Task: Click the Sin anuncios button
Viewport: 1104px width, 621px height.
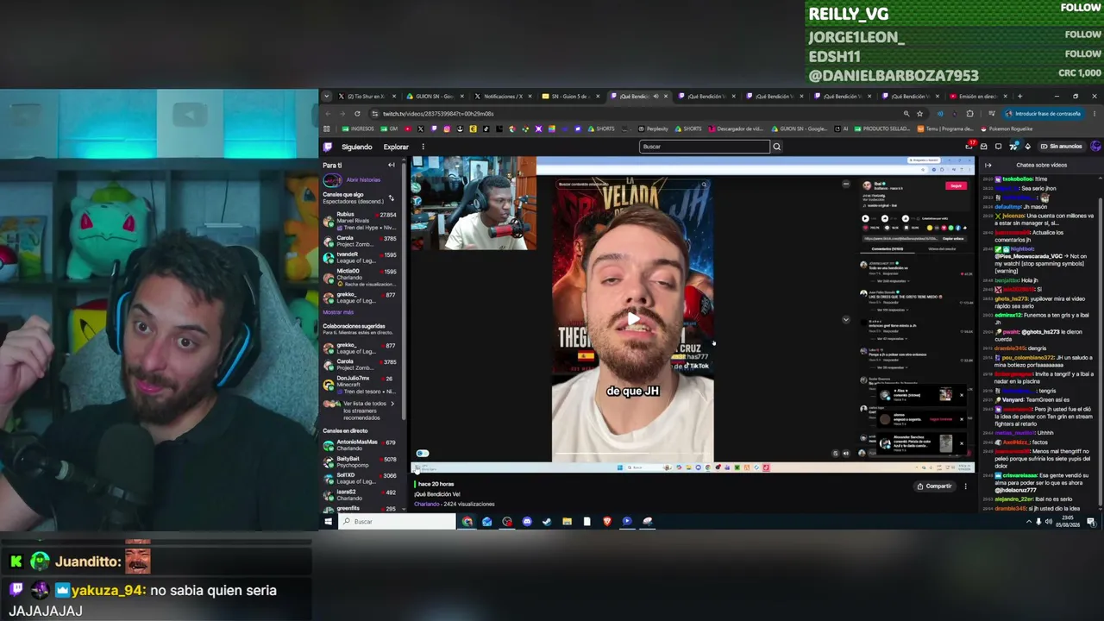Action: (1061, 147)
